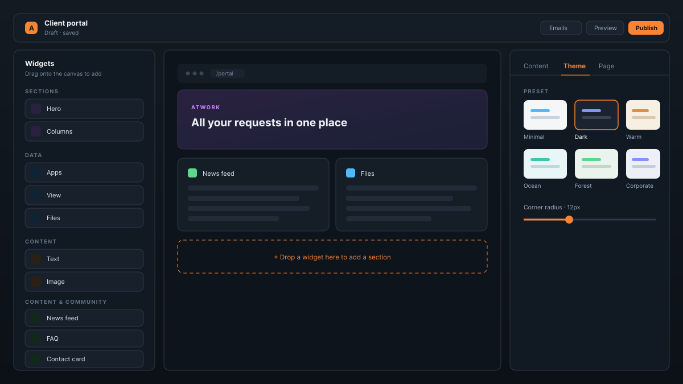Select the Columns widget icon
The height and width of the screenshot is (384, 683).
[36, 131]
